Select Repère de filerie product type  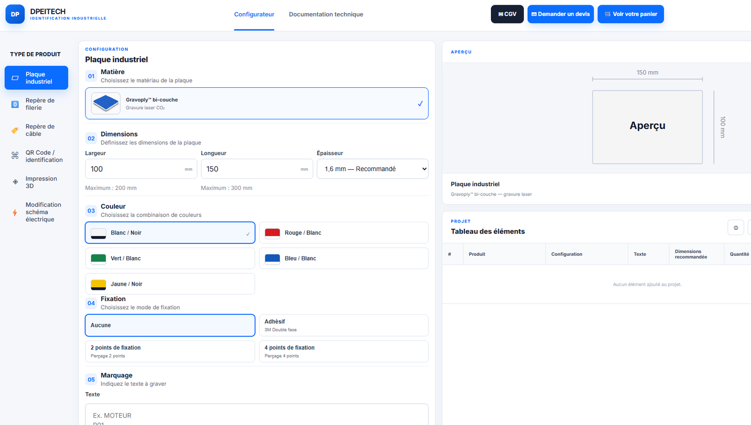pyautogui.click(x=36, y=104)
